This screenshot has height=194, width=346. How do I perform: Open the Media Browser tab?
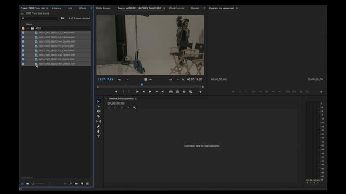(x=103, y=8)
